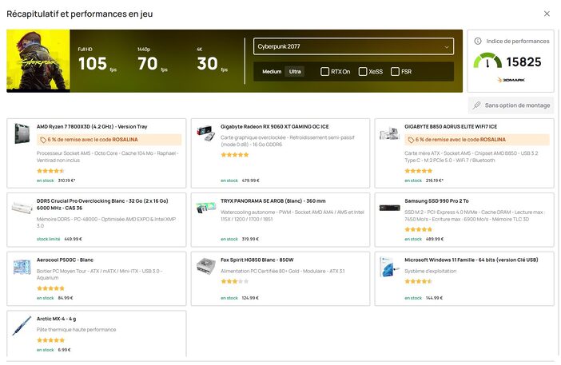Click the Arctic MX-4 thermal paste thumbnail
Image resolution: width=561 pixels, height=365 pixels.
coord(22,326)
